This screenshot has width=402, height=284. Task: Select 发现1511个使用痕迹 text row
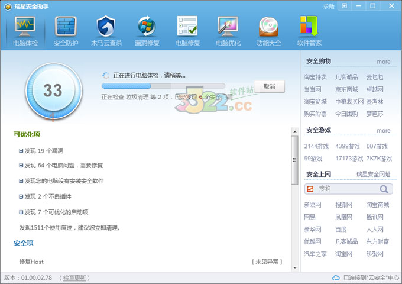(x=70, y=228)
